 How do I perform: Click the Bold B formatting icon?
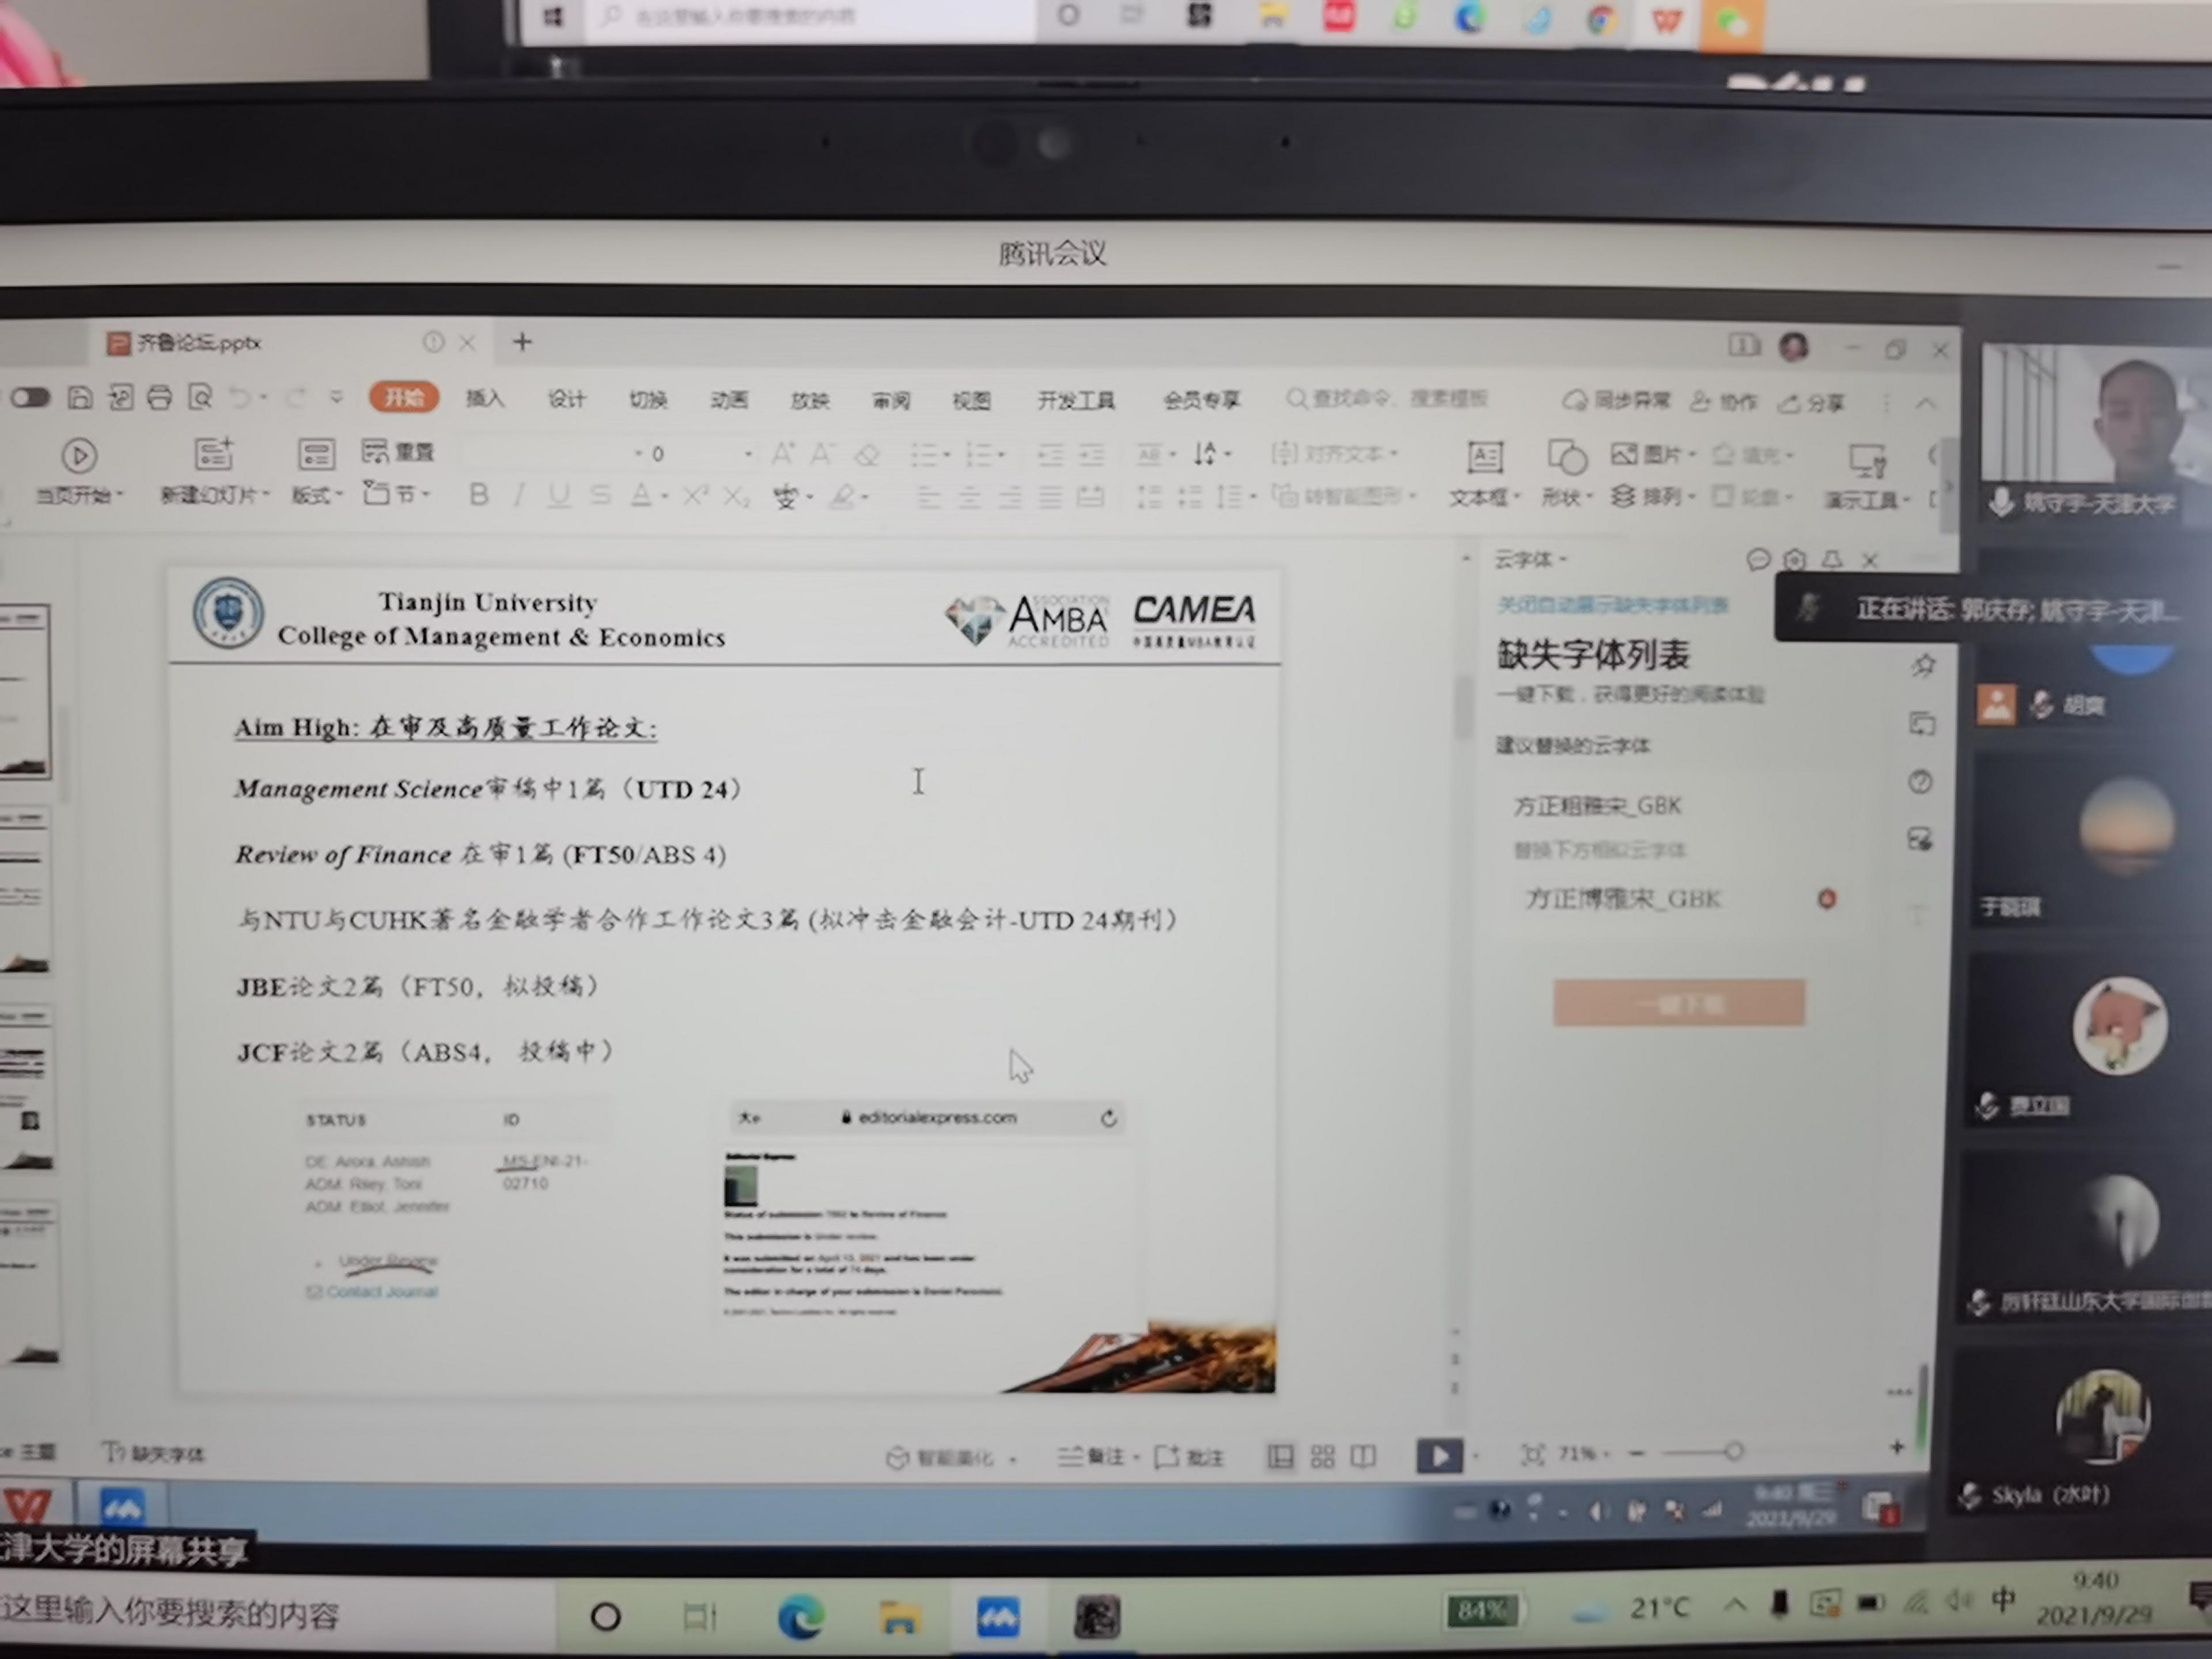click(479, 495)
